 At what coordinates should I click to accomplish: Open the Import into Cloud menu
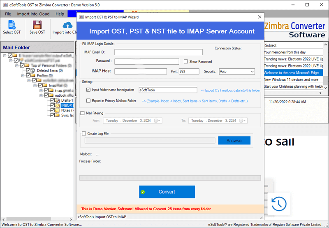pos(33,14)
